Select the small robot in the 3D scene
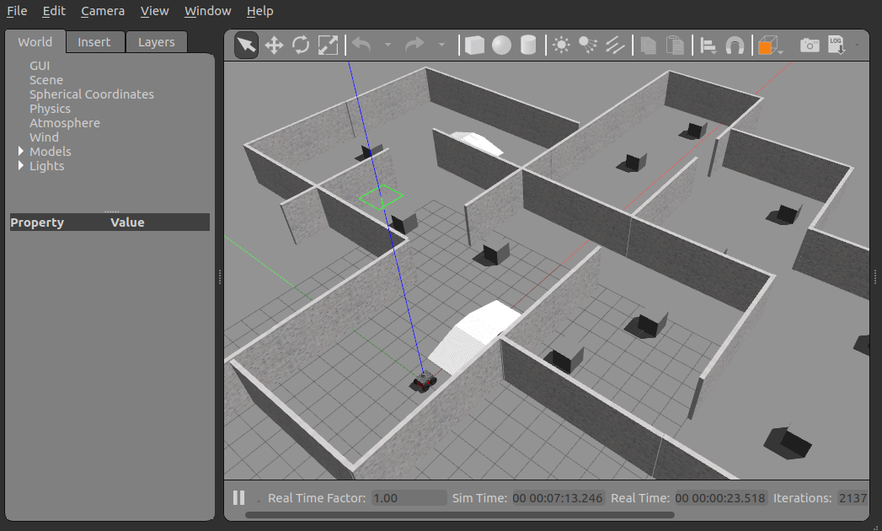Screen dimensions: 882x531 424,381
